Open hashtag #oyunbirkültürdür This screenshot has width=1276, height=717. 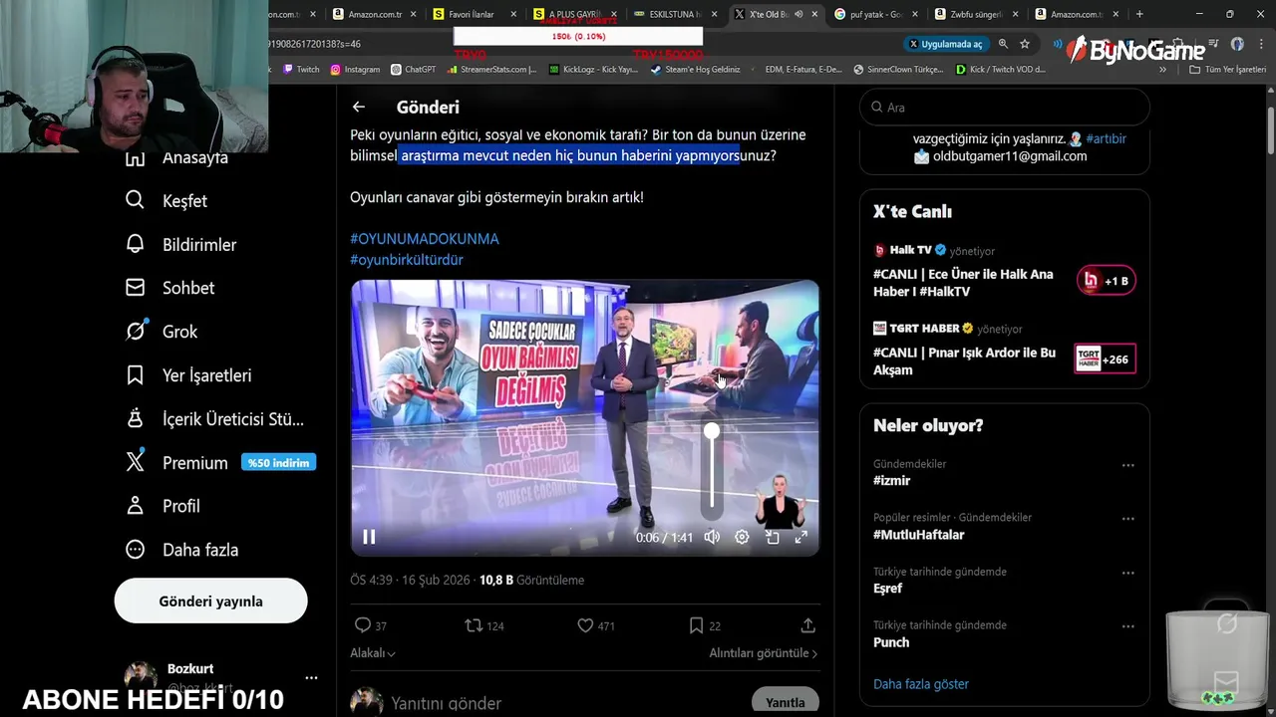point(407,260)
